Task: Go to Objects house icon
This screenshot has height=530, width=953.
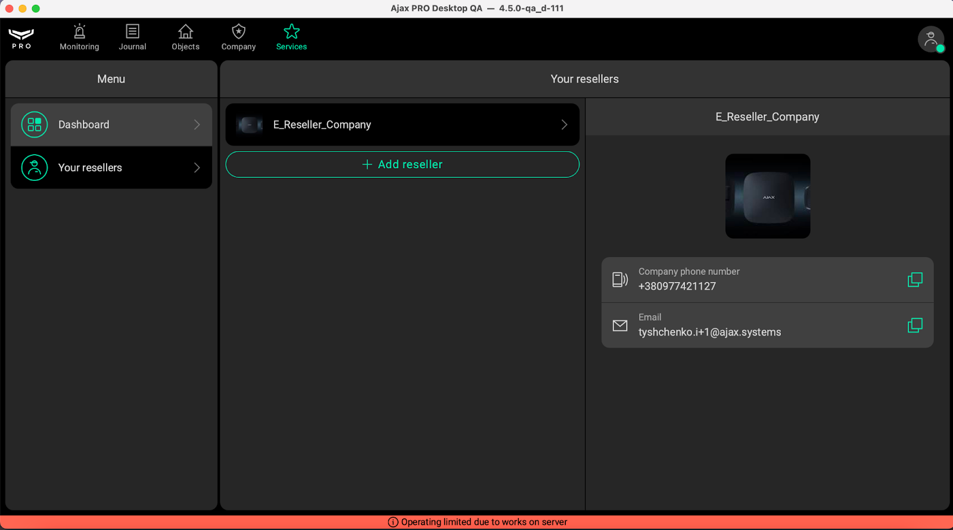Action: click(x=185, y=32)
